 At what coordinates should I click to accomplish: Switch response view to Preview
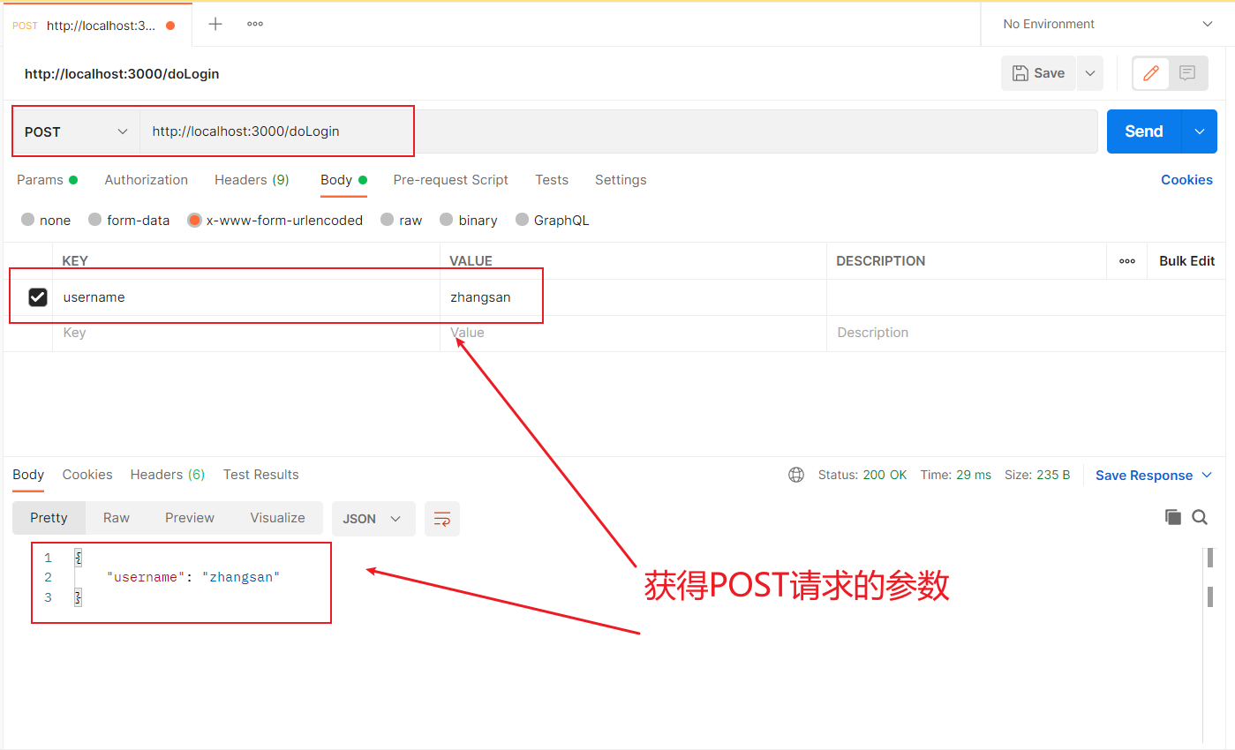coord(190,518)
